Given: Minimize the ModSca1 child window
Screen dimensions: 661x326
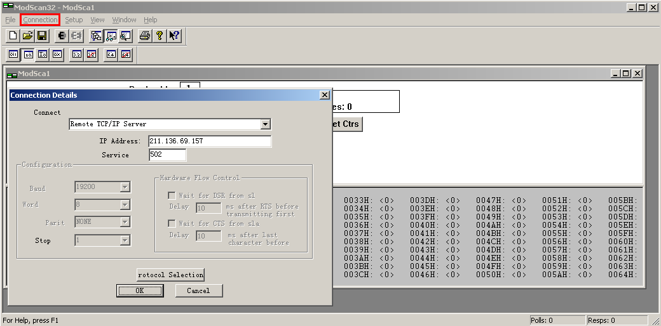Looking at the screenshot, I should coord(616,74).
